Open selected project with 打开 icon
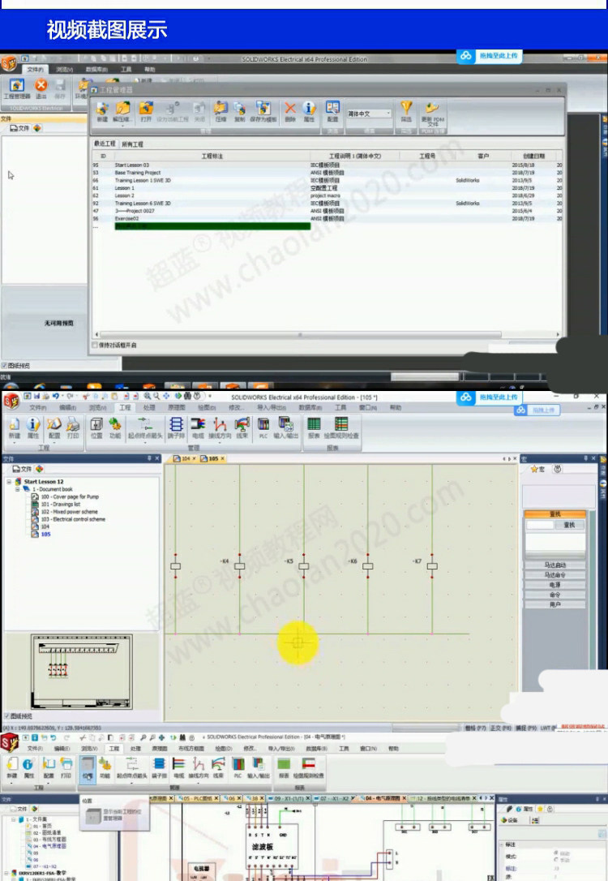The image size is (608, 881). pyautogui.click(x=146, y=111)
